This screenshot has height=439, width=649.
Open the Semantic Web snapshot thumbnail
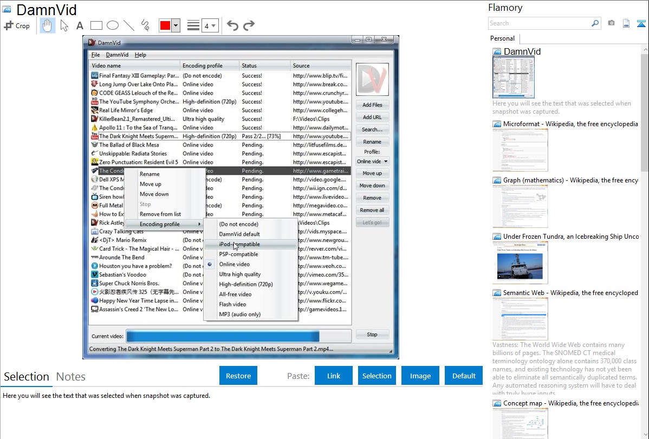(520, 318)
